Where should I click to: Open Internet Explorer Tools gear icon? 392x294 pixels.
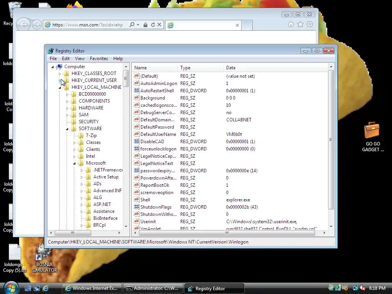pos(310,24)
